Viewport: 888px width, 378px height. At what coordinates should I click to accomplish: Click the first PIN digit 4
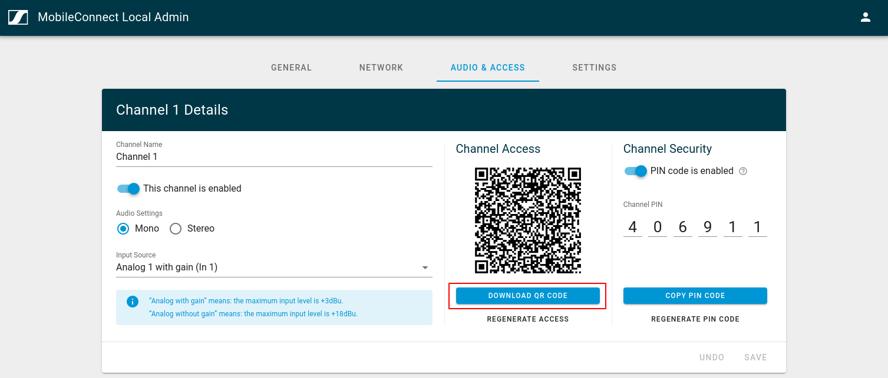(633, 228)
